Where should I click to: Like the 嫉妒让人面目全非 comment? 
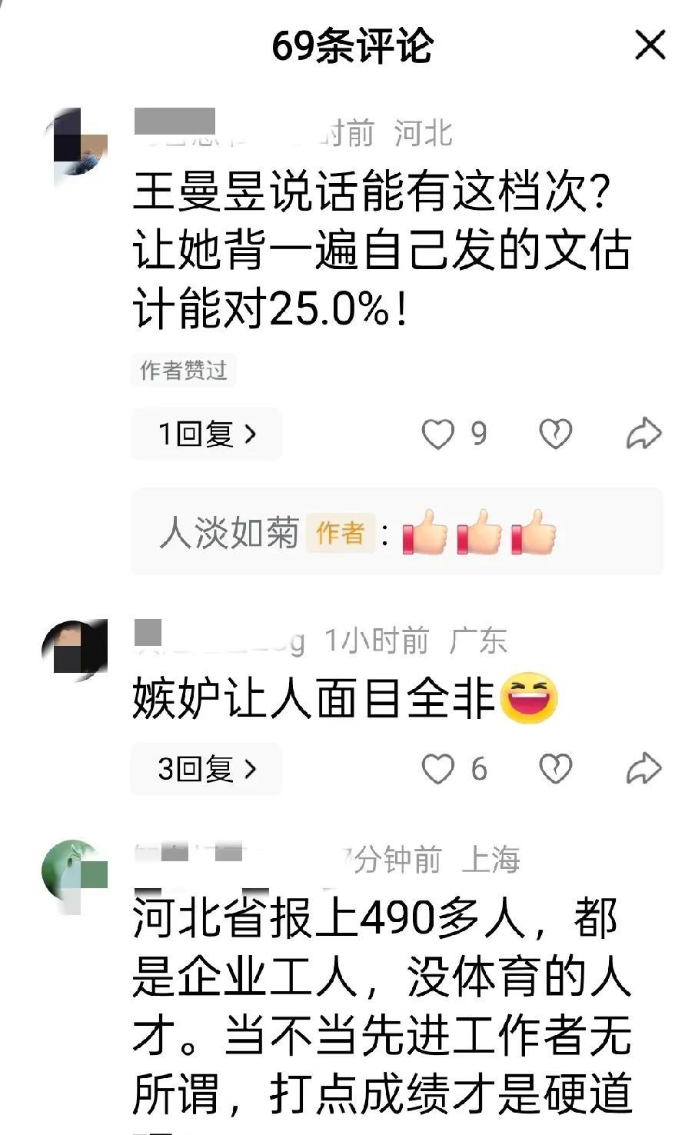(438, 769)
